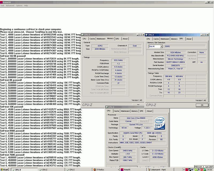This screenshot has width=214, height=171.
Task: Click the 75 temperature tray icon
Action: (x=199, y=169)
